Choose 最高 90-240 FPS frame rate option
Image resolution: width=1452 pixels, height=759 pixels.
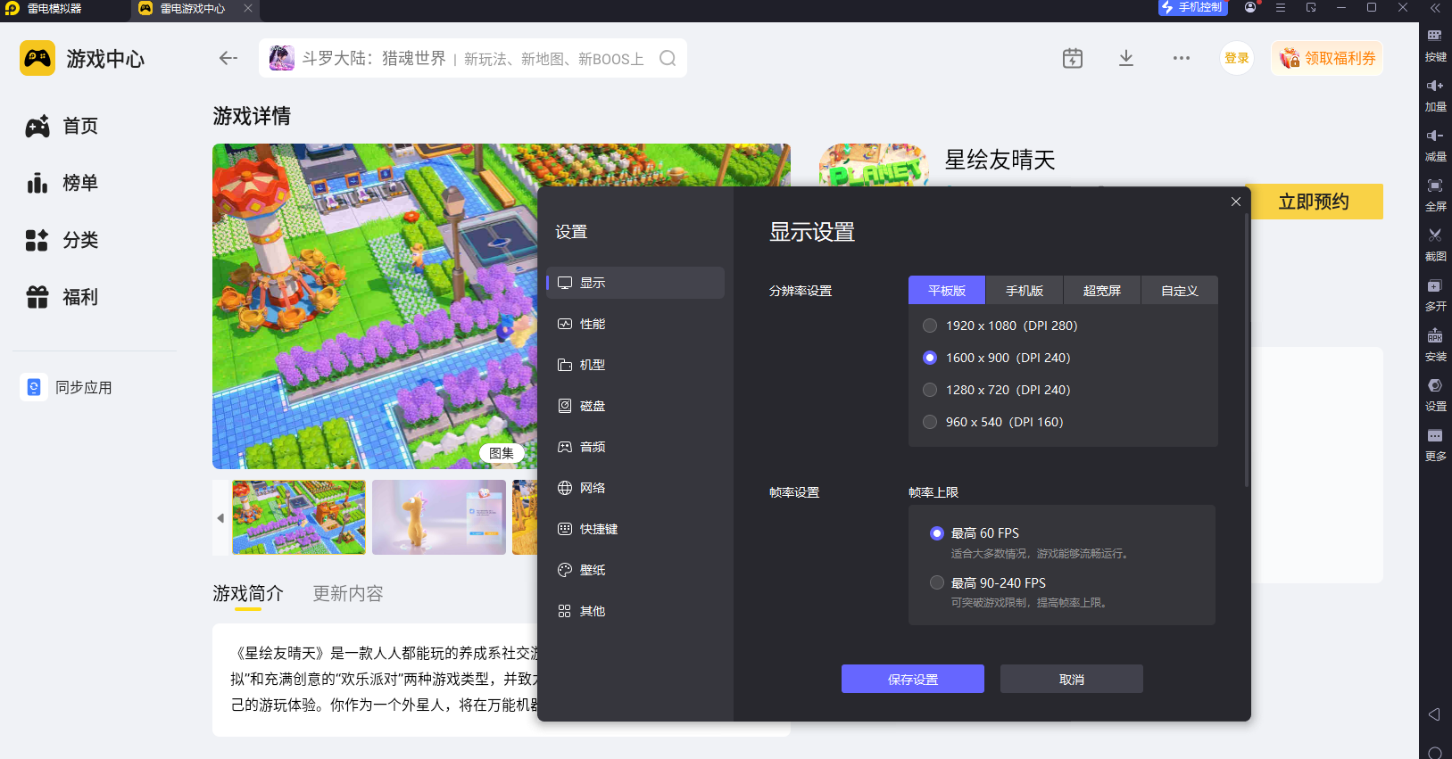[937, 582]
